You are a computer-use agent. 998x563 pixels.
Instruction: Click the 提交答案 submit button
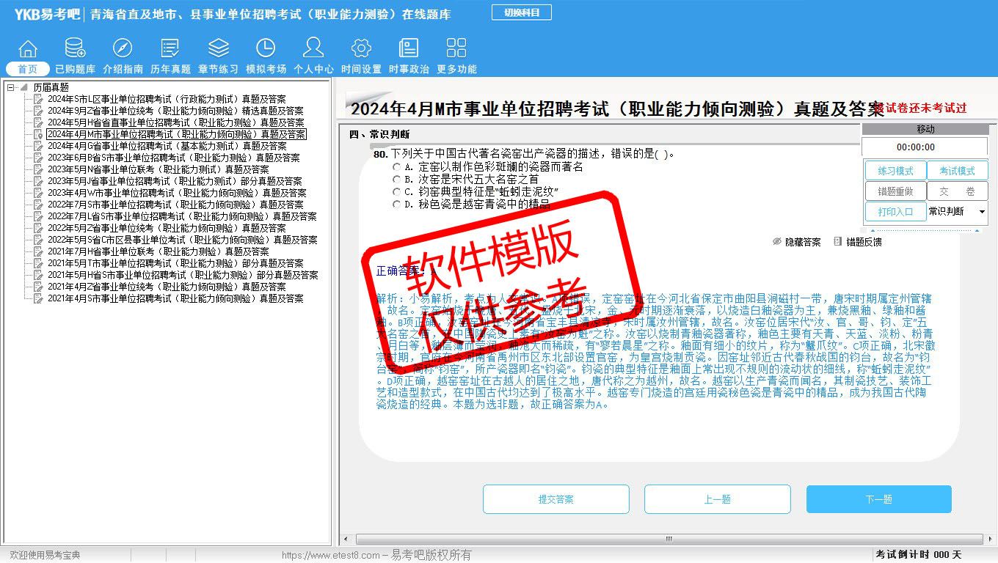tap(556, 499)
